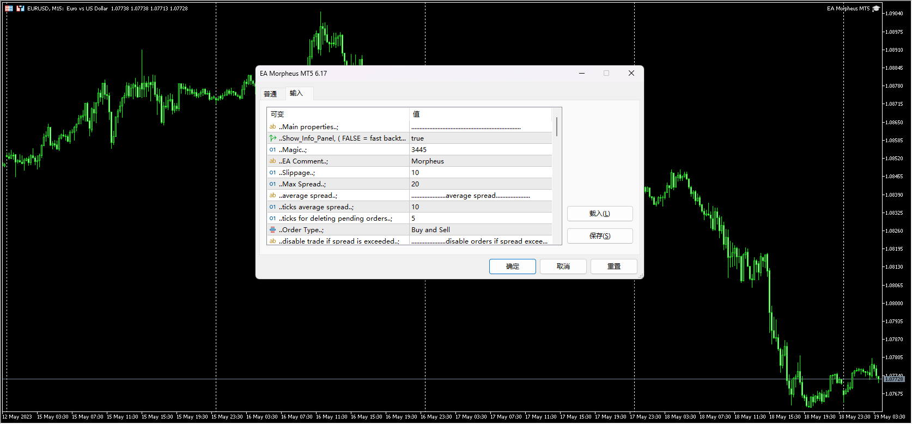Screen dimensions: 912x424
Task: Toggle the Show_Info_Panel true value
Action: click(x=479, y=138)
